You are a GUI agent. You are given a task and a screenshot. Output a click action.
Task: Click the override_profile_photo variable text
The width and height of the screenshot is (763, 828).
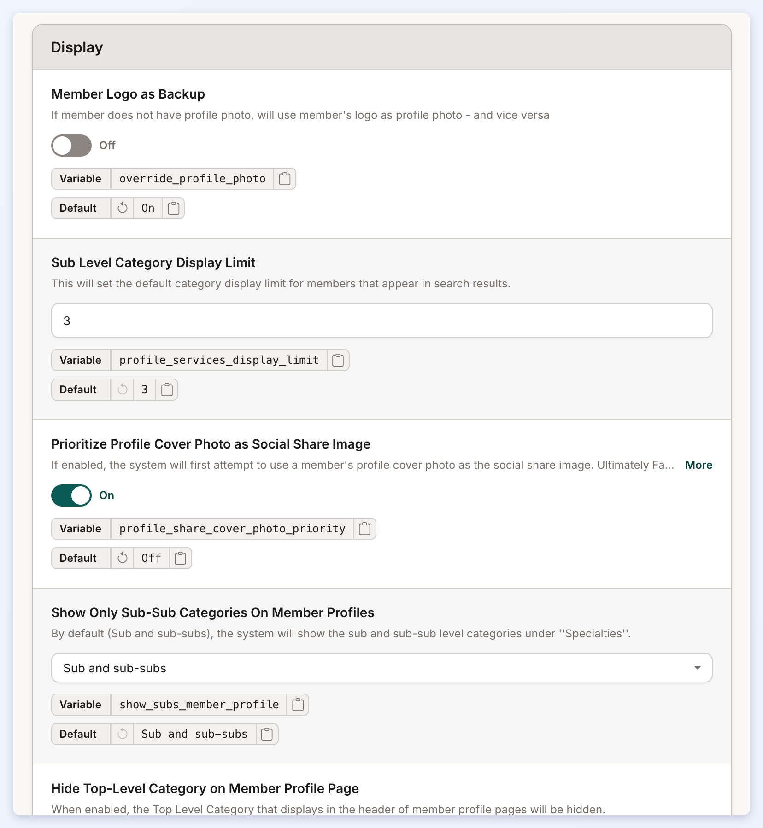click(193, 179)
